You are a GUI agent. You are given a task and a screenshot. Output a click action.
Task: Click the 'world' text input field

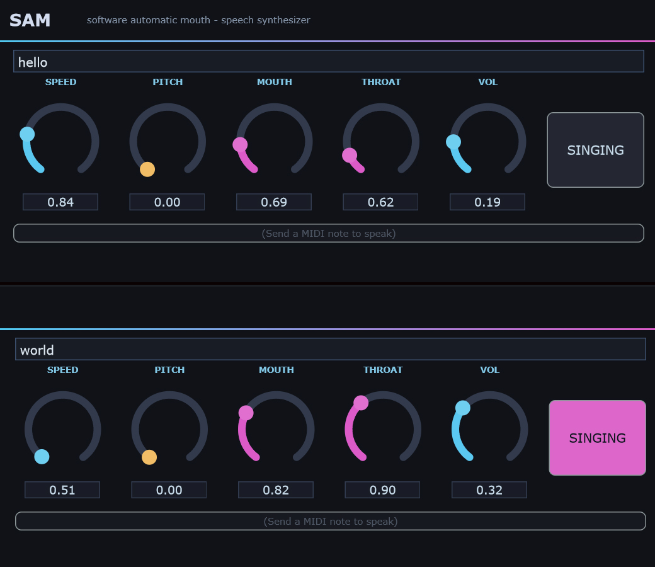[331, 349]
